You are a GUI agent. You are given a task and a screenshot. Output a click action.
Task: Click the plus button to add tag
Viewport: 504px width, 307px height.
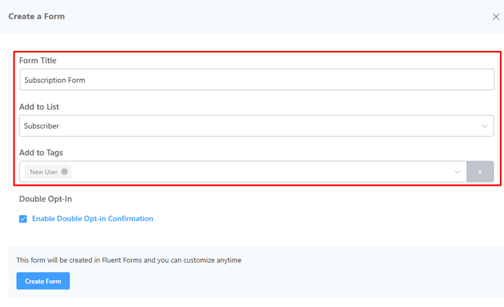click(x=480, y=172)
